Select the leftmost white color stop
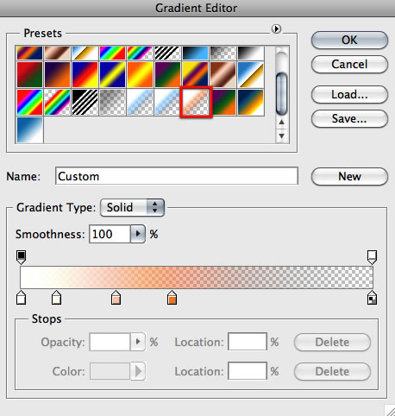The width and height of the screenshot is (395, 416). pyautogui.click(x=21, y=298)
